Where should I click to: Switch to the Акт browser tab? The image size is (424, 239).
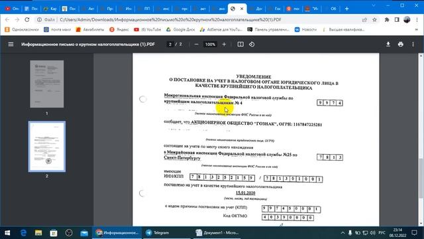pyautogui.click(x=88, y=9)
